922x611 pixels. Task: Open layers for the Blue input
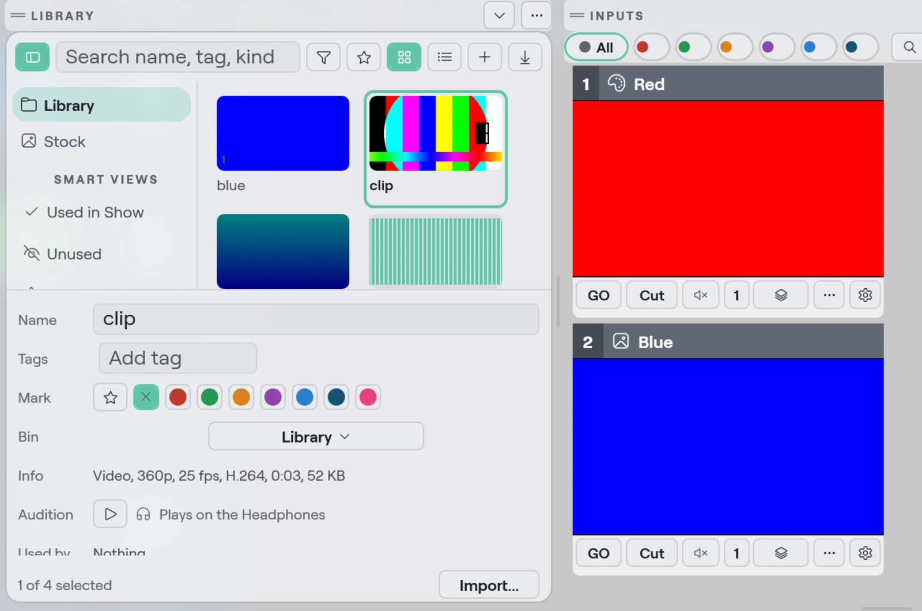(781, 553)
